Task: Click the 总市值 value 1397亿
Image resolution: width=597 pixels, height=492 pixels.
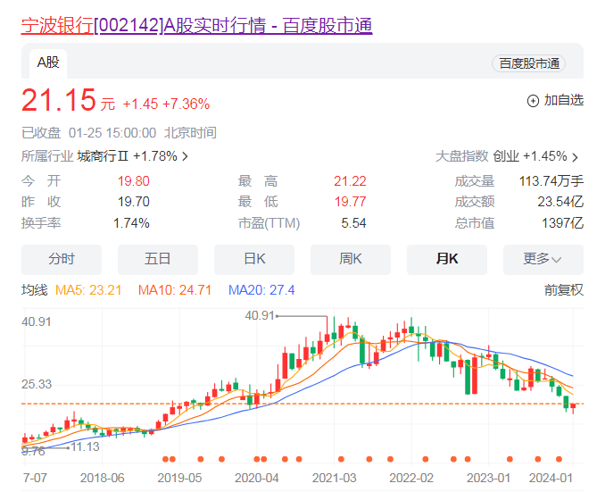Action: 562,223
